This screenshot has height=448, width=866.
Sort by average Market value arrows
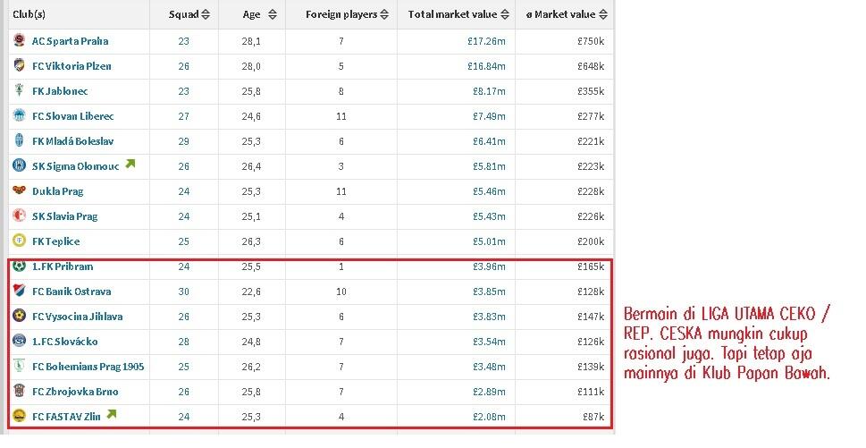(x=603, y=15)
